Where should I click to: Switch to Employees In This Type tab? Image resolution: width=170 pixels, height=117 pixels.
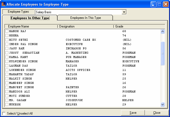coord(85,18)
